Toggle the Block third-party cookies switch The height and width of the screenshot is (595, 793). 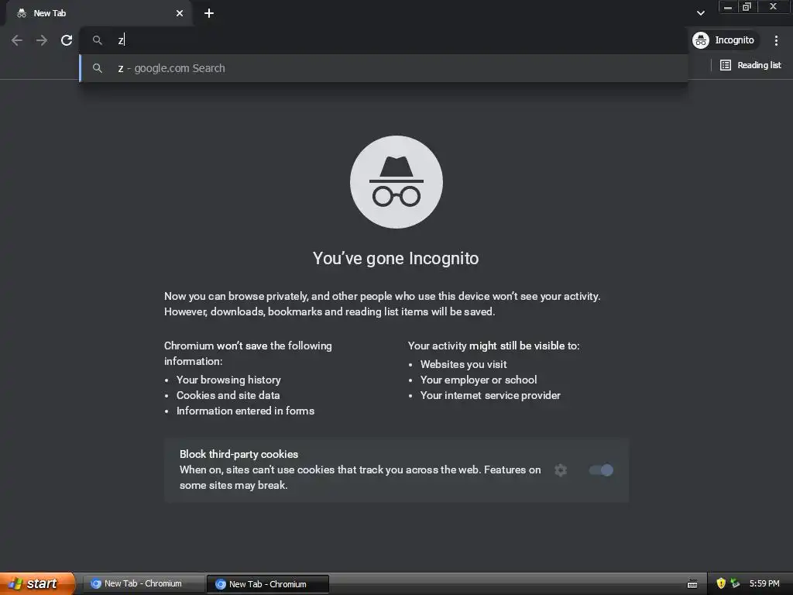[601, 470]
